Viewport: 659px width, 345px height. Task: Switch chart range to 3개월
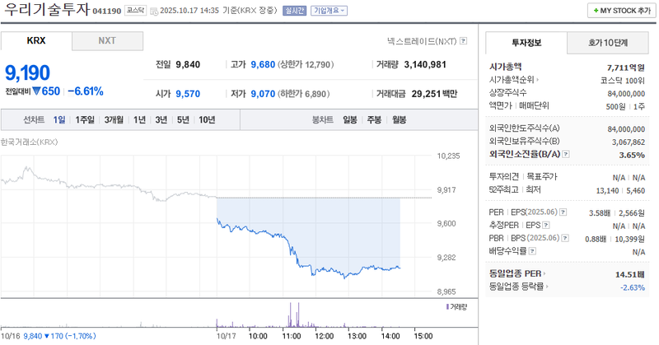112,120
